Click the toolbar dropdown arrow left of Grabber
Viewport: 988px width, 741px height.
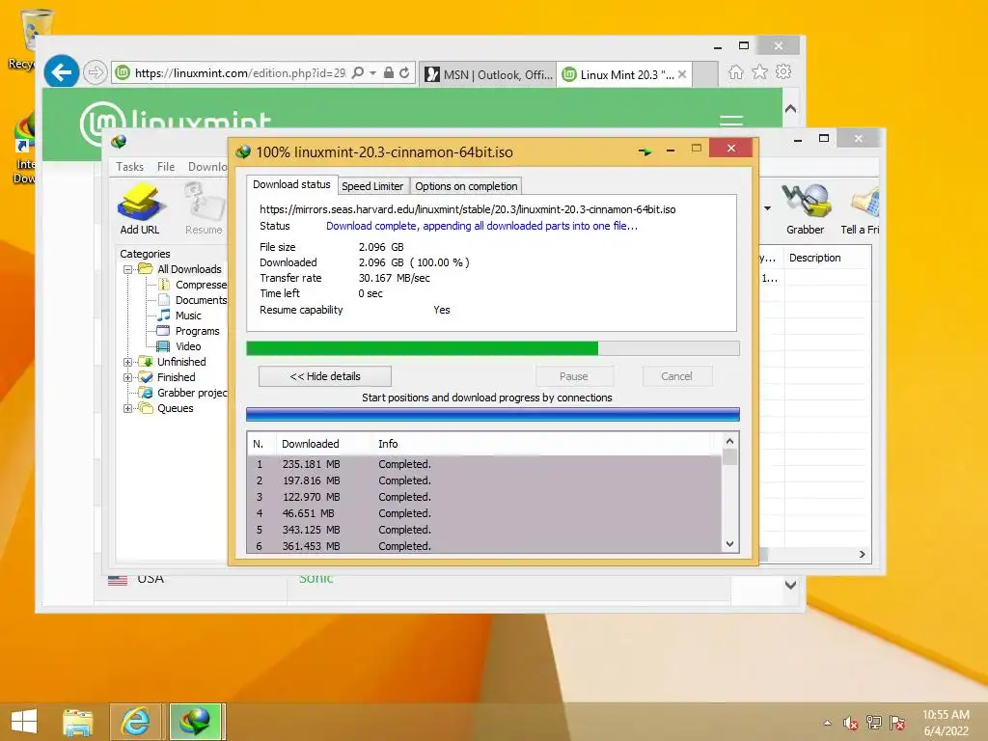click(767, 208)
